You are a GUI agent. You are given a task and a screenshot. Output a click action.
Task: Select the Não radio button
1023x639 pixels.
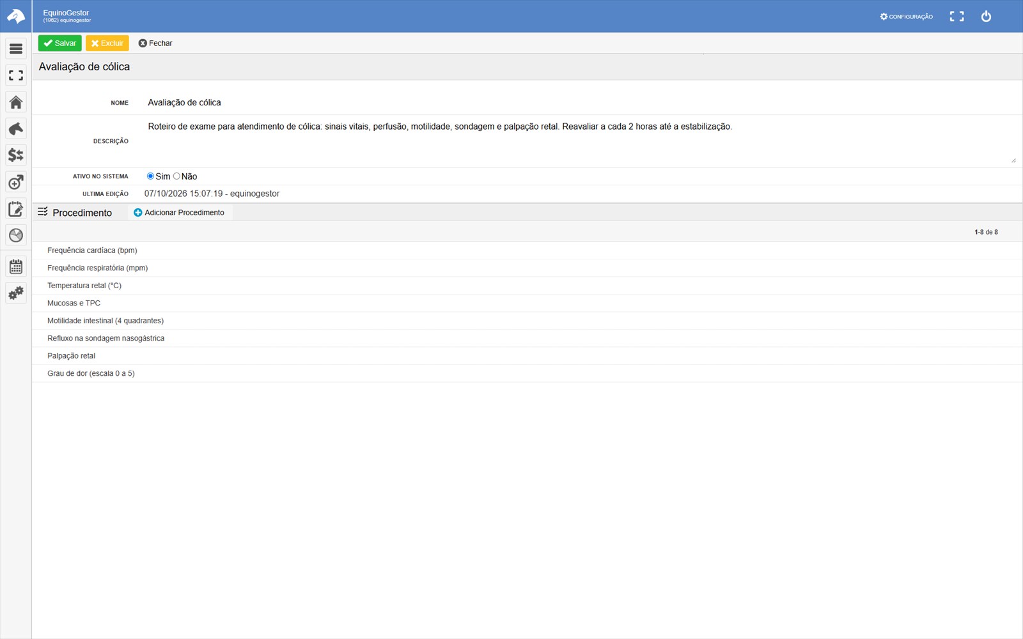pos(176,176)
